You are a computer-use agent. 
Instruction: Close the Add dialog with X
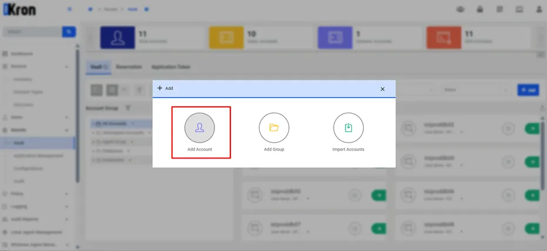point(382,89)
